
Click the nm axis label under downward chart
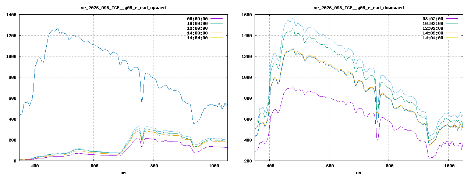pyautogui.click(x=358, y=172)
